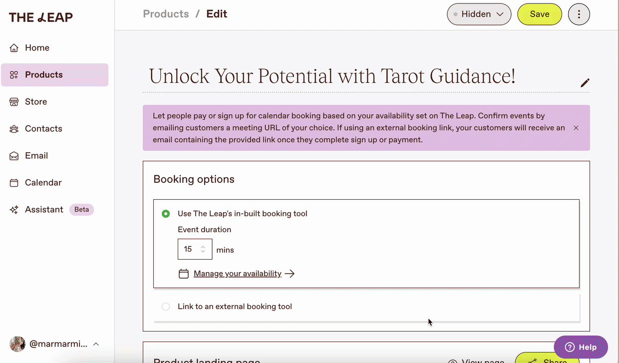Go to Products via breadcrumb

point(166,13)
